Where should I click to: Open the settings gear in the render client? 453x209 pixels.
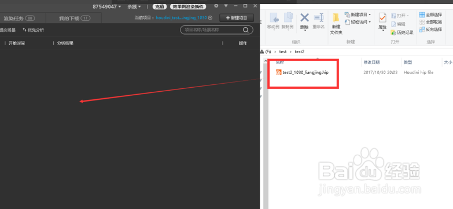click(x=216, y=6)
